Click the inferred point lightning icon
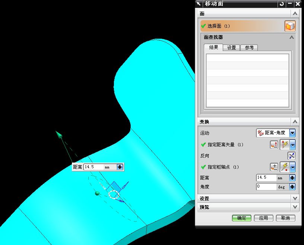Viewport: 304px width, 245px height. (285, 167)
